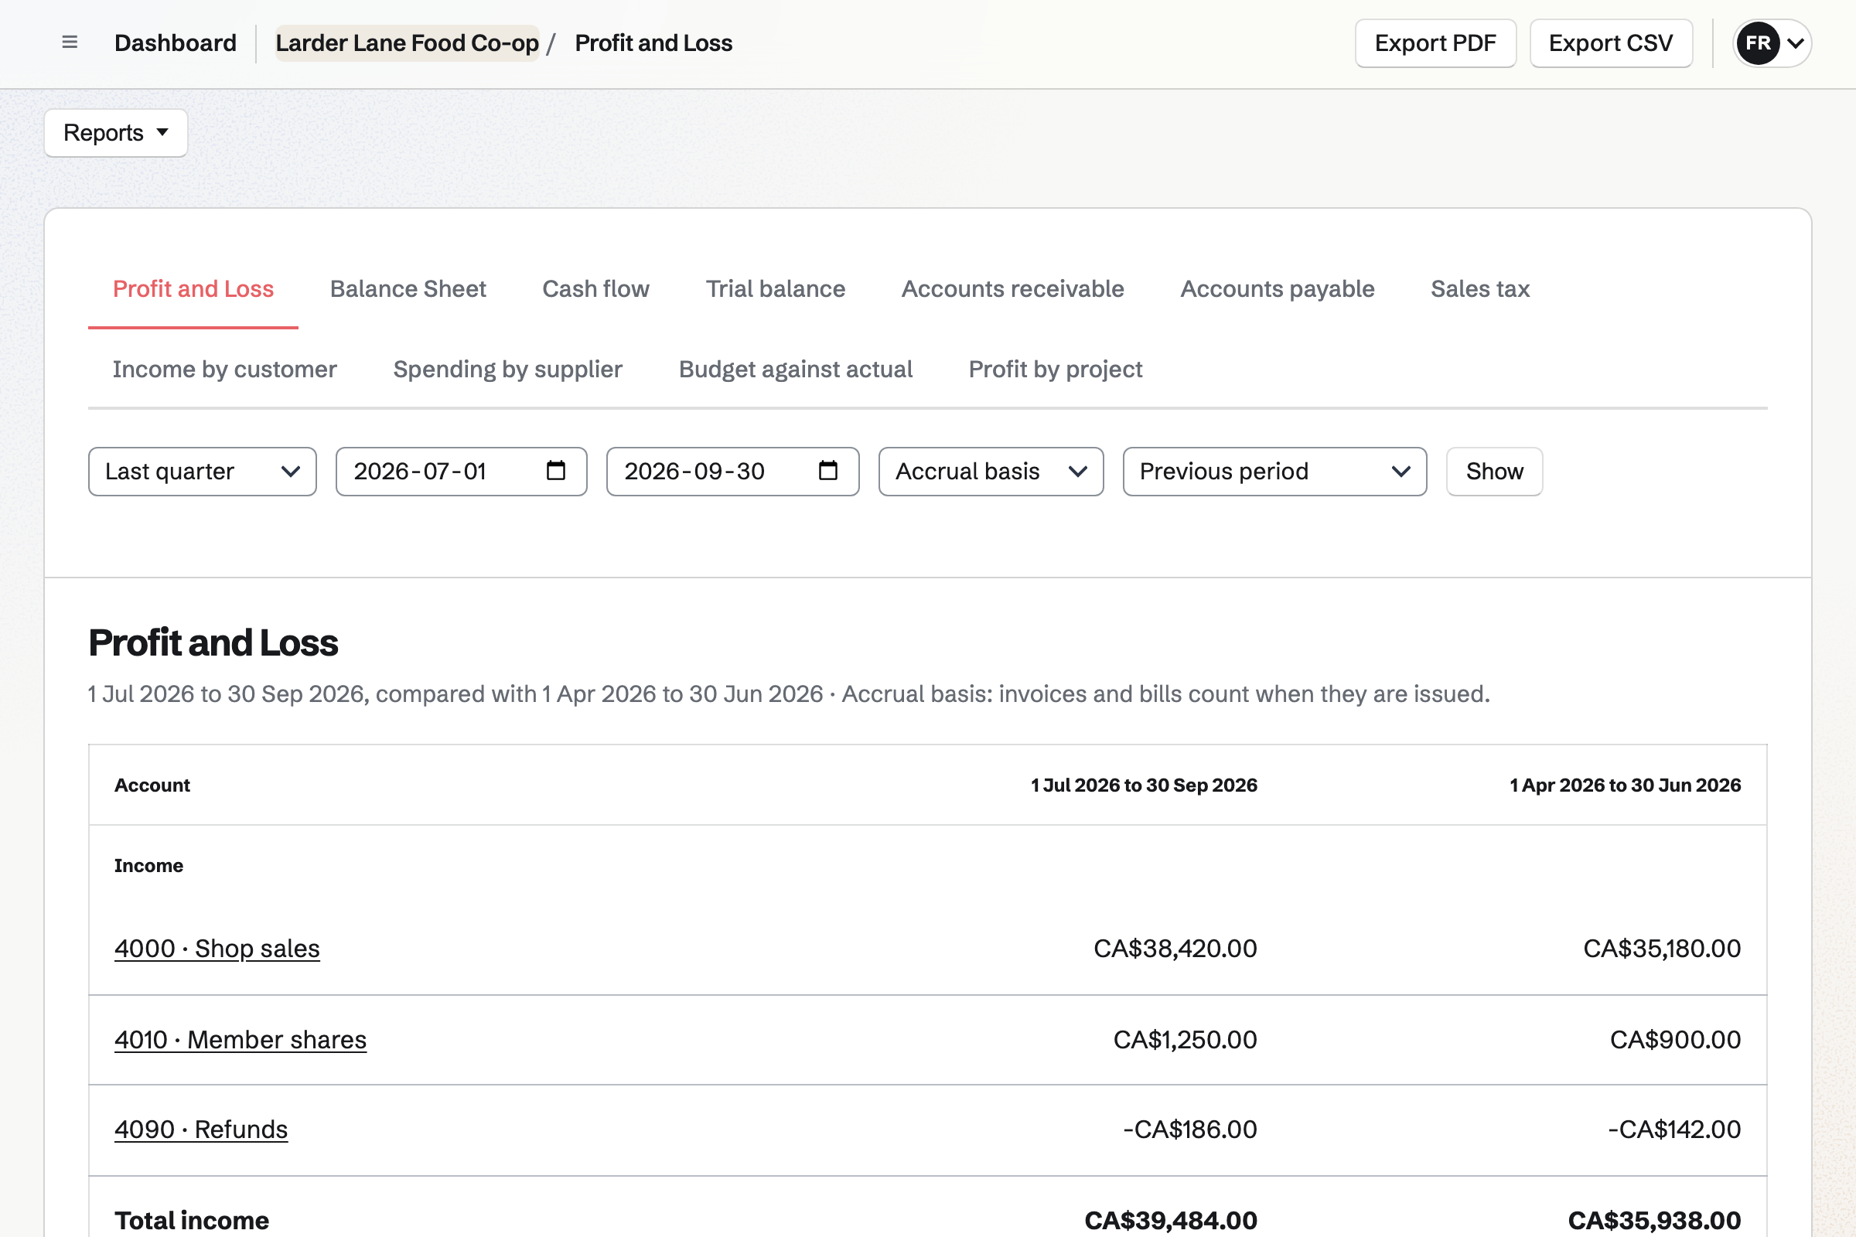The width and height of the screenshot is (1856, 1237).
Task: Open the 4090 · Refunds account
Action: pyautogui.click(x=201, y=1130)
